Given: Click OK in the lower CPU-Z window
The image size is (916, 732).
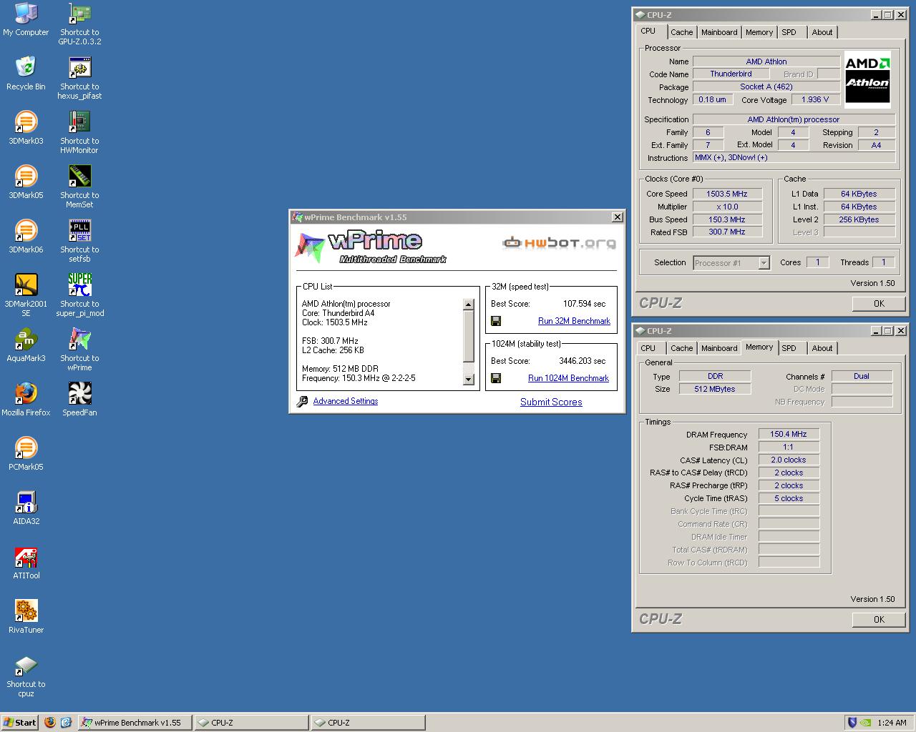Looking at the screenshot, I should pyautogui.click(x=879, y=619).
